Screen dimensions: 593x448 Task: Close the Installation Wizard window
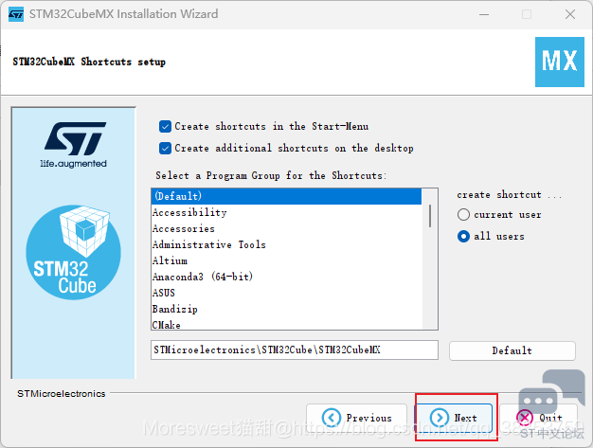point(570,15)
